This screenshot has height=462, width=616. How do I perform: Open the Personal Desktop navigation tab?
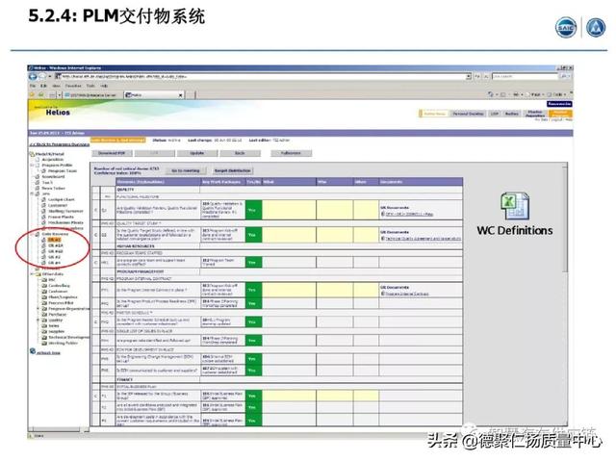click(x=468, y=114)
